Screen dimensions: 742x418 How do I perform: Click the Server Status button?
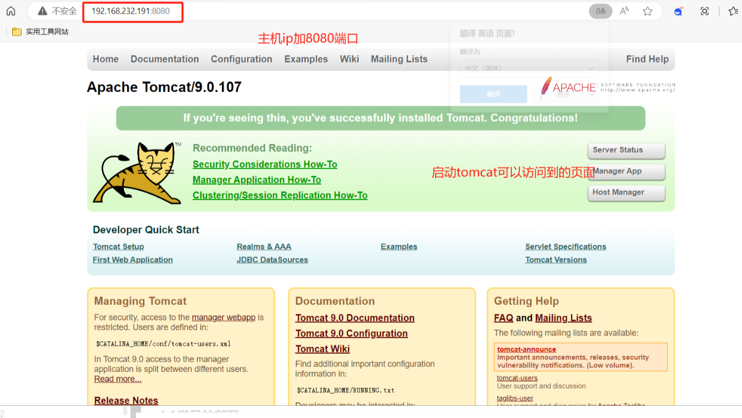[x=626, y=150]
